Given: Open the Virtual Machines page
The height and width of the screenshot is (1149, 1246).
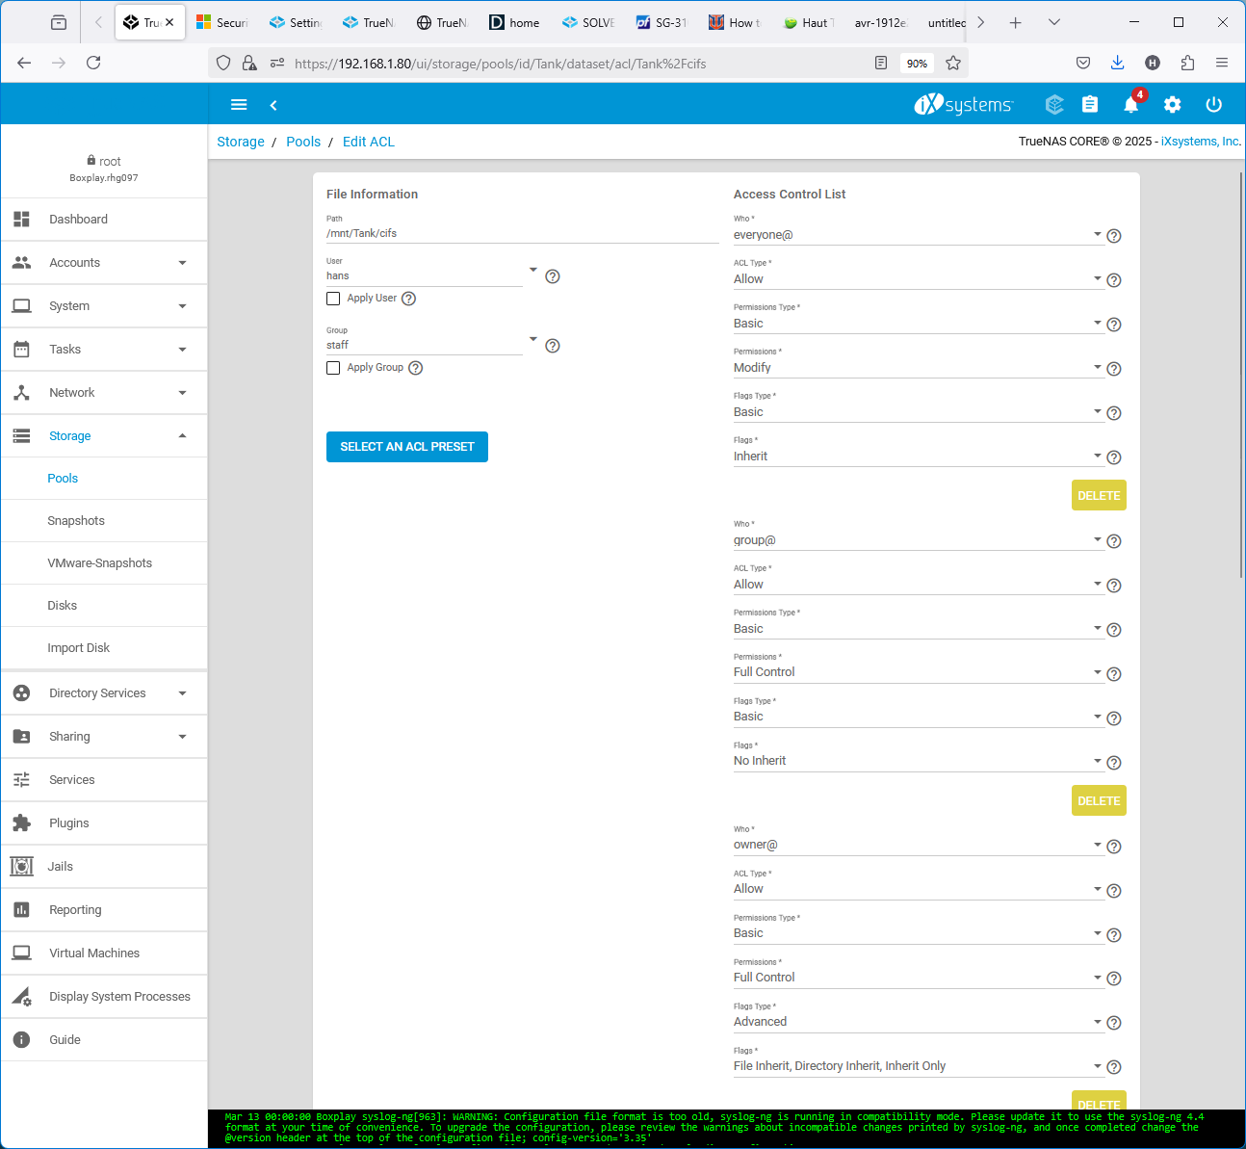Looking at the screenshot, I should (x=104, y=953).
